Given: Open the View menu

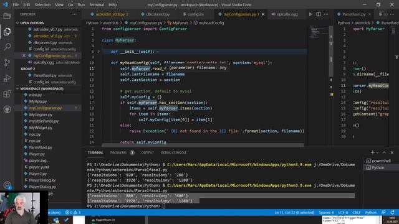Looking at the screenshot, I should [59, 4].
